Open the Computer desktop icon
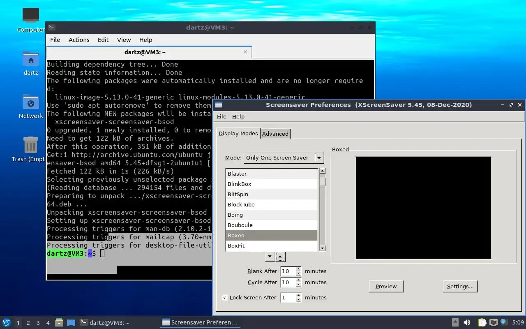Screen dimensions: 526x329 coord(31,16)
